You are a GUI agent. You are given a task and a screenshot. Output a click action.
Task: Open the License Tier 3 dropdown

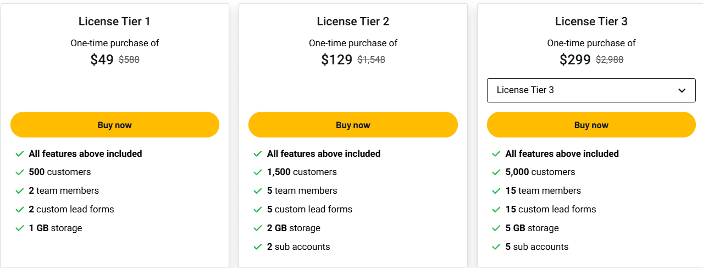pyautogui.click(x=591, y=90)
